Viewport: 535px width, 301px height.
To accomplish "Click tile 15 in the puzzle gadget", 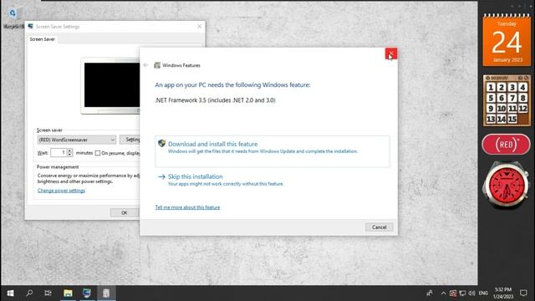I will 512,119.
